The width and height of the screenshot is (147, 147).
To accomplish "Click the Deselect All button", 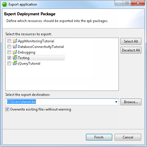I will point(131,50).
